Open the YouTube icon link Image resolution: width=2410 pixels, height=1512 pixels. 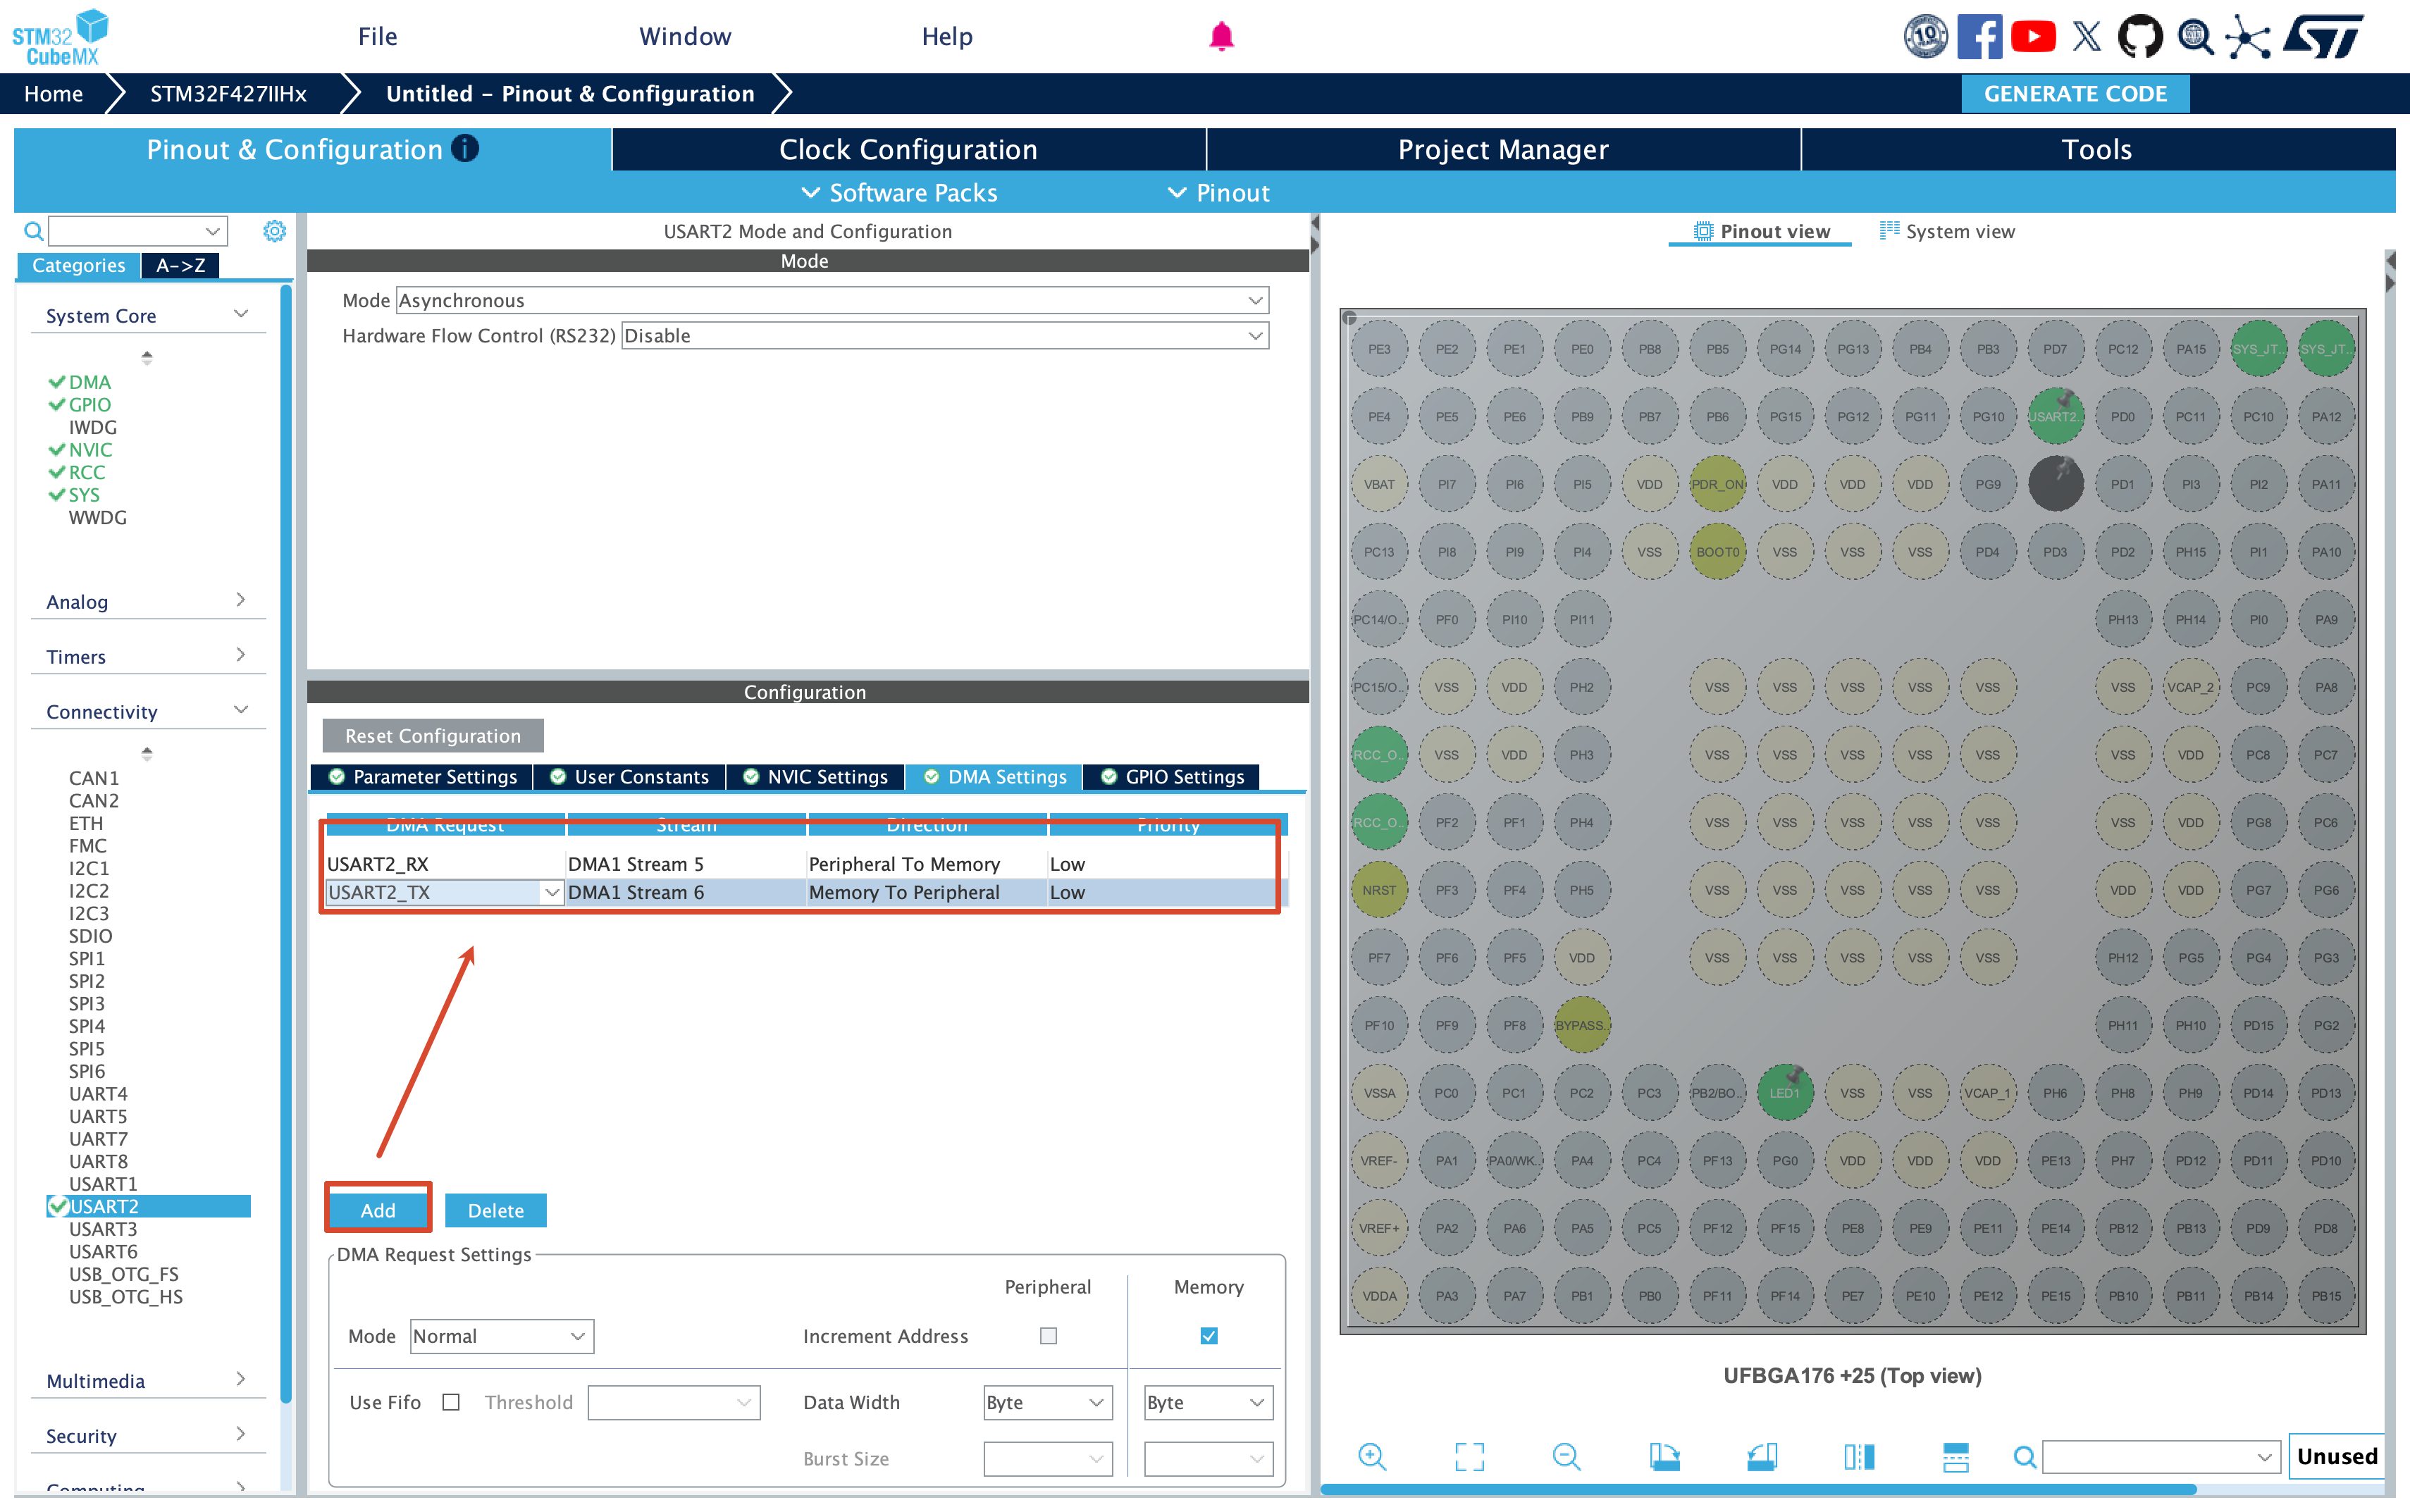[x=2033, y=37]
